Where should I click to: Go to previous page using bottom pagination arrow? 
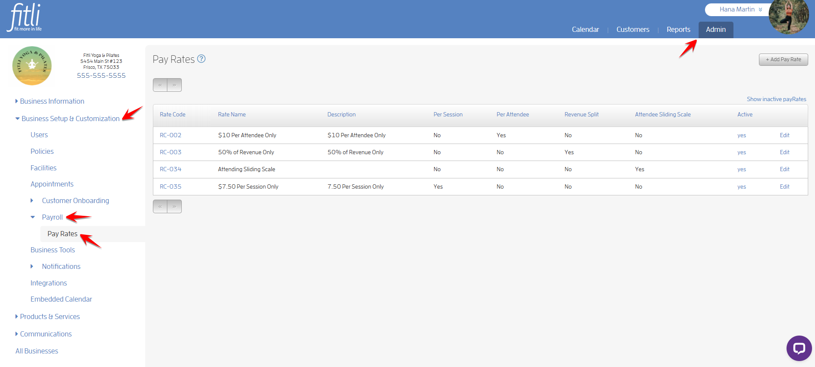[160, 206]
